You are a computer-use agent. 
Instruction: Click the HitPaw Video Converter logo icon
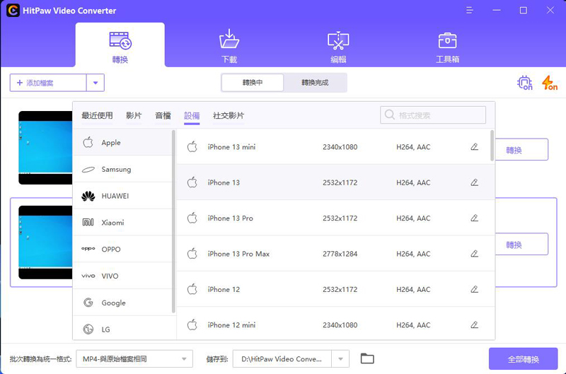click(13, 11)
